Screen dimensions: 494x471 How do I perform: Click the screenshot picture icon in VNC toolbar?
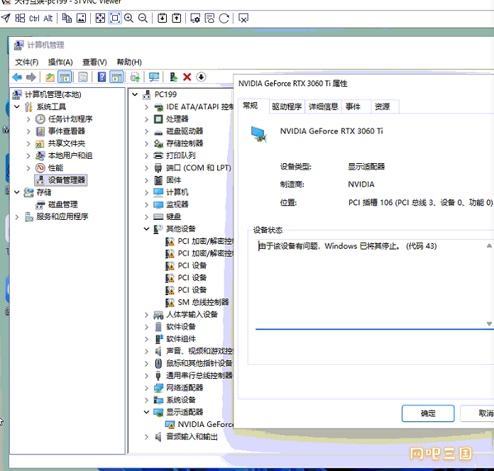click(82, 18)
